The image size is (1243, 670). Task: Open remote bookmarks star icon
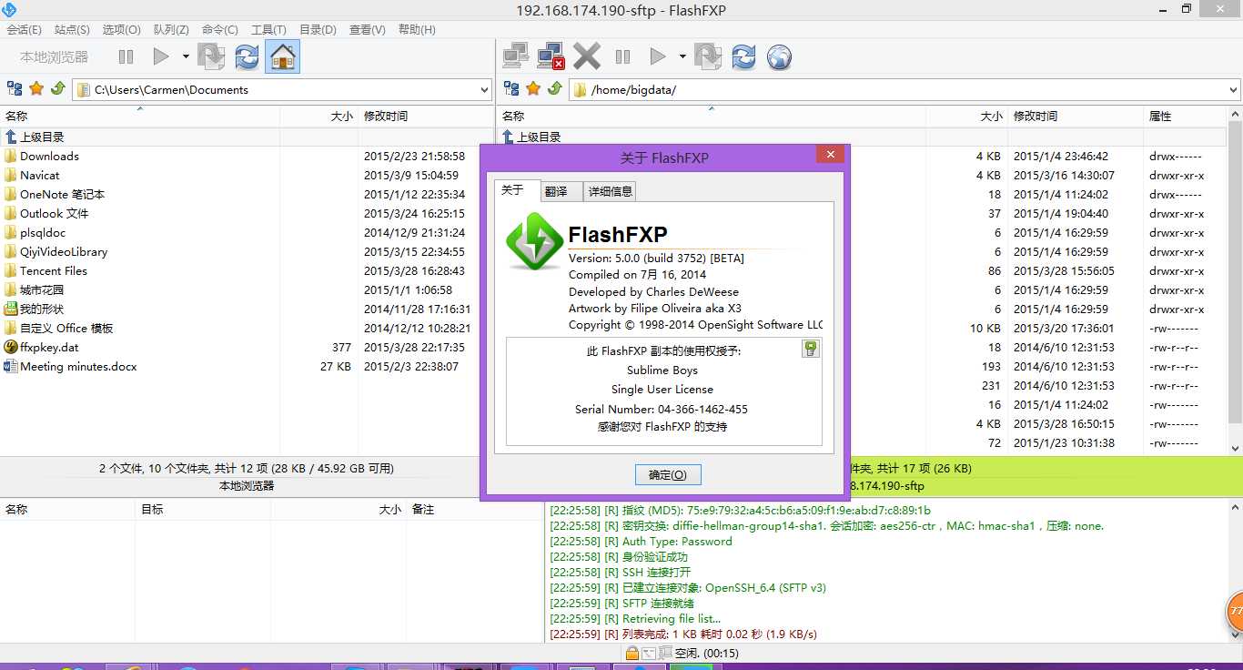(533, 88)
